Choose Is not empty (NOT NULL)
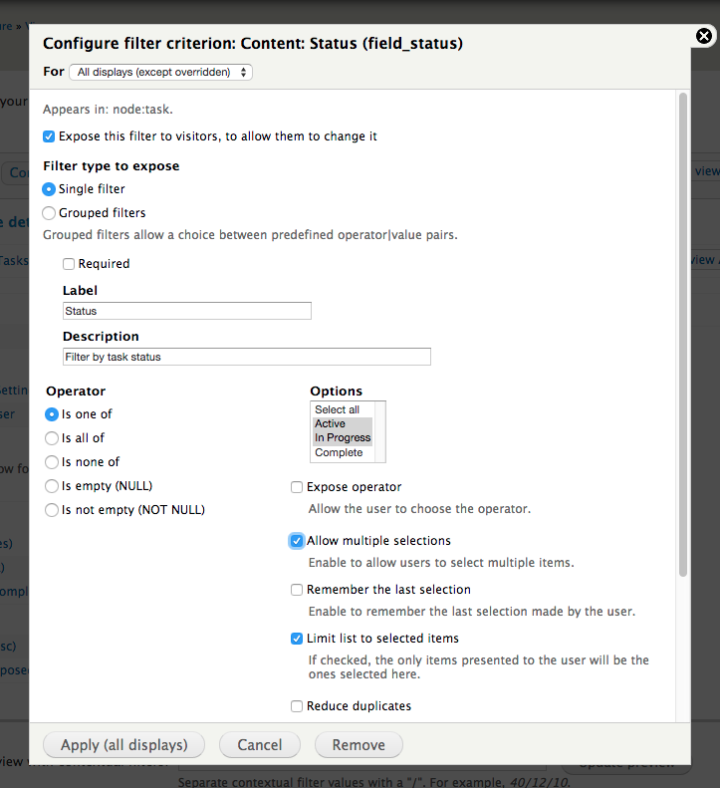 pyautogui.click(x=52, y=510)
